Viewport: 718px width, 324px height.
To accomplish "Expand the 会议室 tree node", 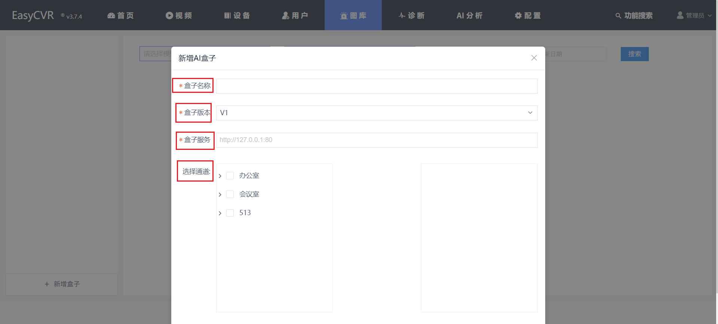I will pyautogui.click(x=220, y=195).
